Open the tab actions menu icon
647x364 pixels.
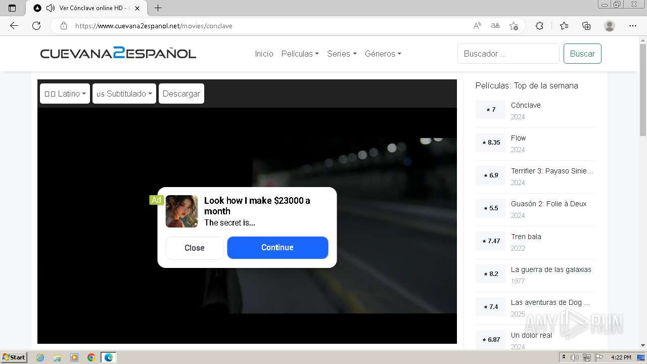[x=12, y=8]
